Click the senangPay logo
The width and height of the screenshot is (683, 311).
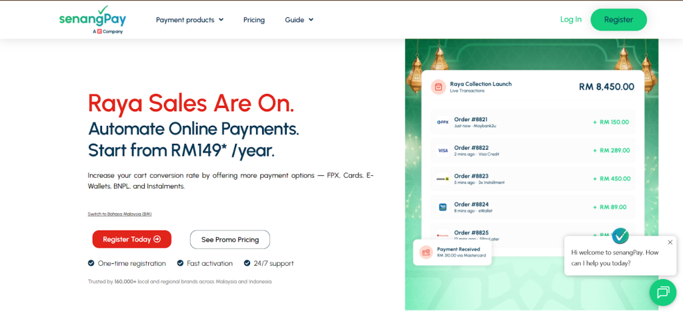point(92,19)
